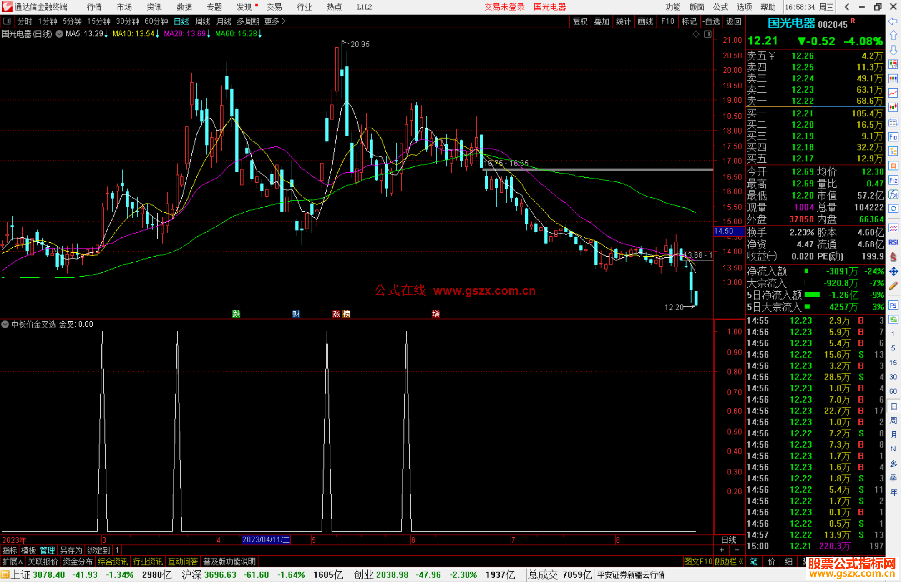This screenshot has height=582, width=901.
Task: Toggle the side panel icon above price axis
Action: (x=707, y=34)
